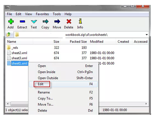Select the sheet2.xml file name
The width and height of the screenshot is (156, 118).
(19, 53)
